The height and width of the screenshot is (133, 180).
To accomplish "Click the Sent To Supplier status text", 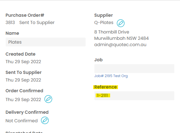I will tap(37, 23).
